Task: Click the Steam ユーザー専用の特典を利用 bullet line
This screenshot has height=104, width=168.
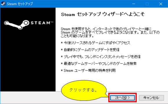Action: [88, 70]
